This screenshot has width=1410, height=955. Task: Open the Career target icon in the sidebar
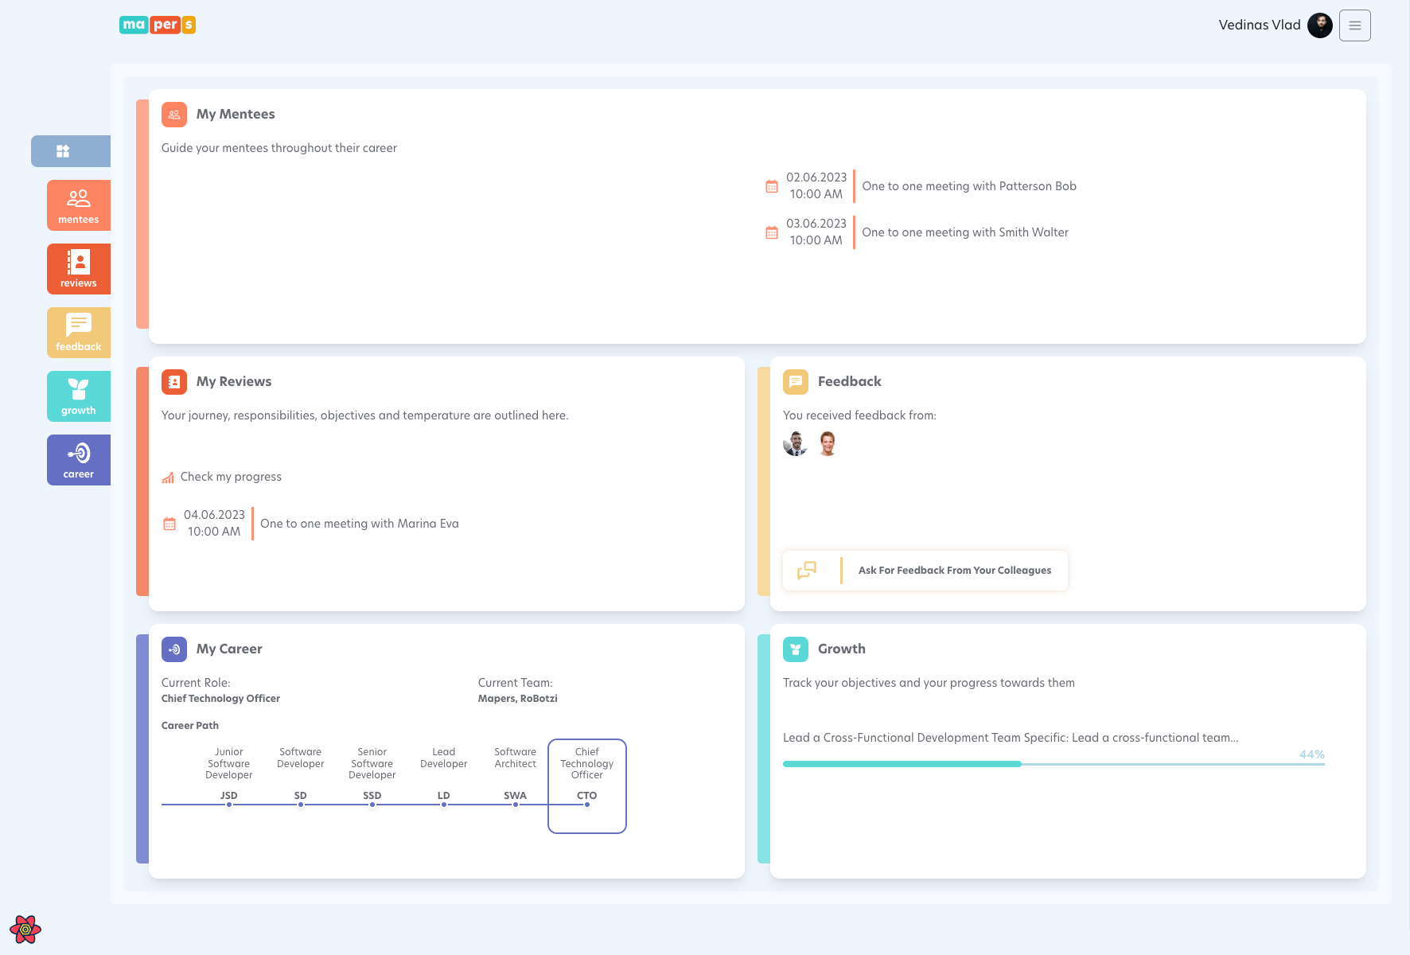coord(78,459)
